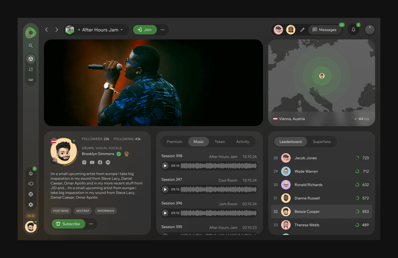Open the mixer sliders icon in sidebar
Viewport: 398px width, 258px height.
pos(31,69)
